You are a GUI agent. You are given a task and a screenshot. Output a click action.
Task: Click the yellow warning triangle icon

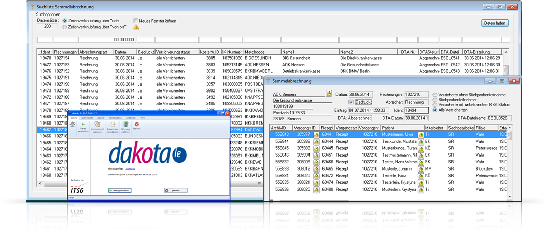(136, 27)
